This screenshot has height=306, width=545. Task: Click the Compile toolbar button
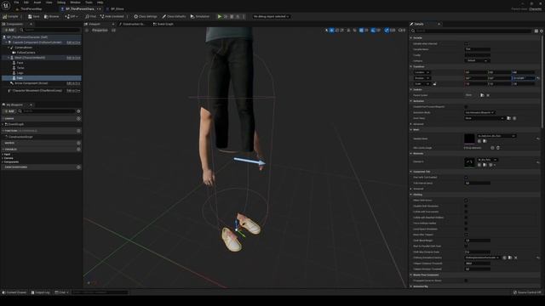point(10,16)
